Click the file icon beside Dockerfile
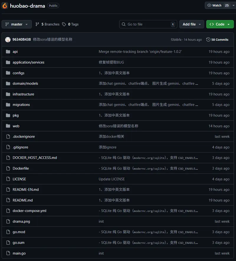The image size is (236, 261). tap(8, 168)
